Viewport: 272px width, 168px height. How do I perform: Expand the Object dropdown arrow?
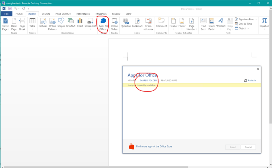(x=248, y=28)
